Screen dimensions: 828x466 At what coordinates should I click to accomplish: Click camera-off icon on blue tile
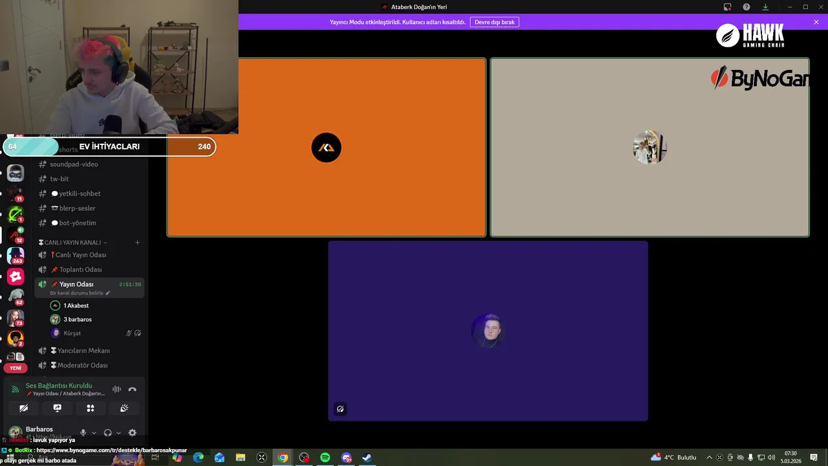click(x=340, y=409)
